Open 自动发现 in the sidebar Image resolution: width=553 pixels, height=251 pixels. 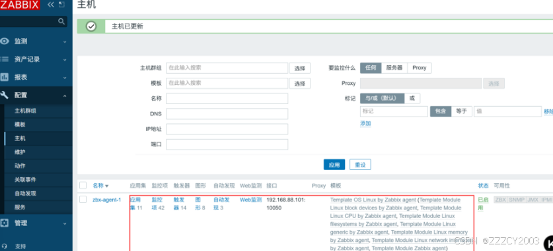[25, 193]
